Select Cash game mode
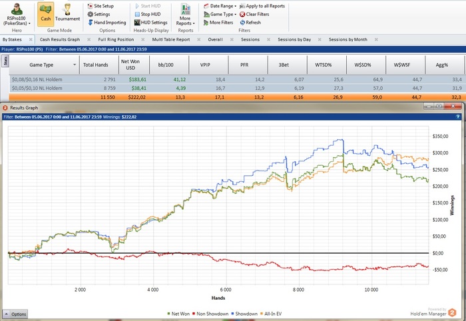The height and width of the screenshot is (321, 466). 46,14
